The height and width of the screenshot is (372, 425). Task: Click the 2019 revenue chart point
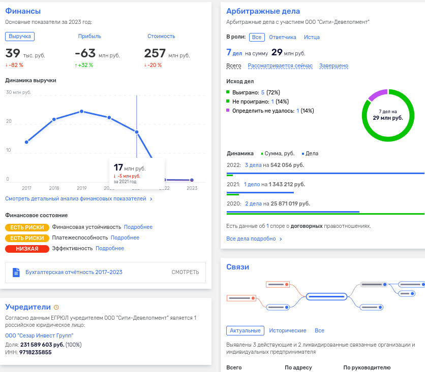(x=81, y=112)
